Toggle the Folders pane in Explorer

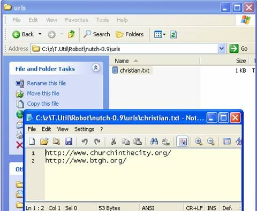[130, 34]
